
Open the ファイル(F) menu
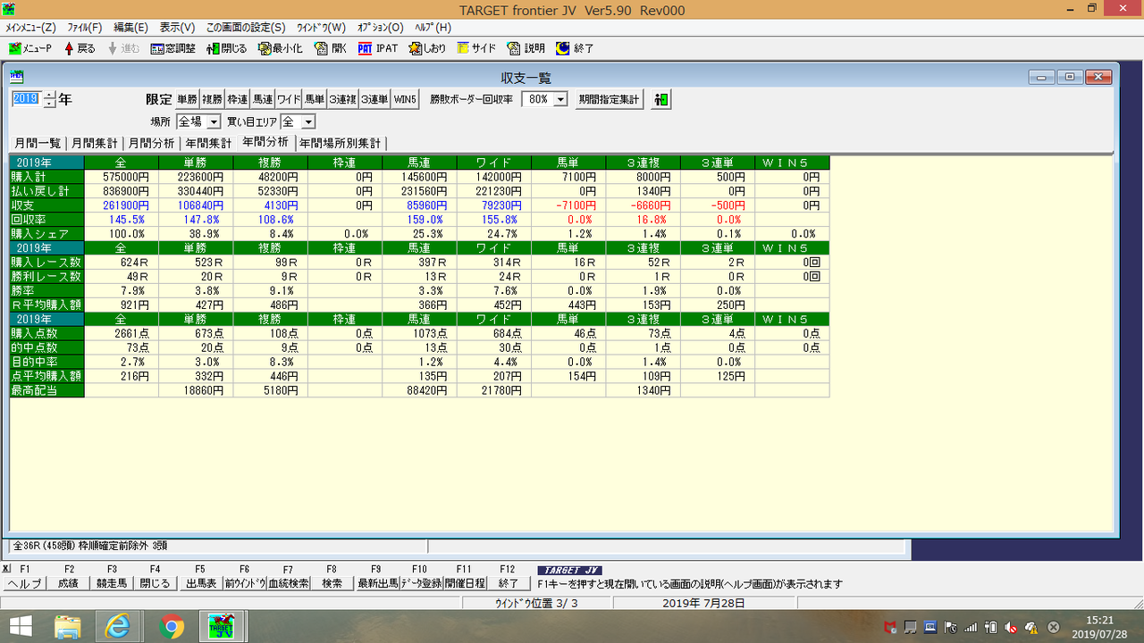point(85,28)
